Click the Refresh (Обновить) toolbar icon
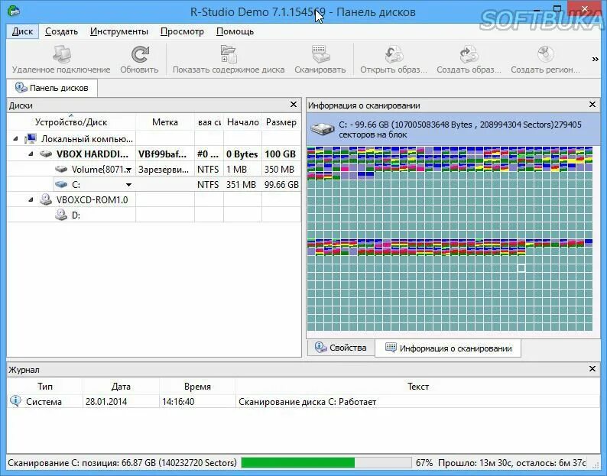607x476 pixels. [x=139, y=54]
